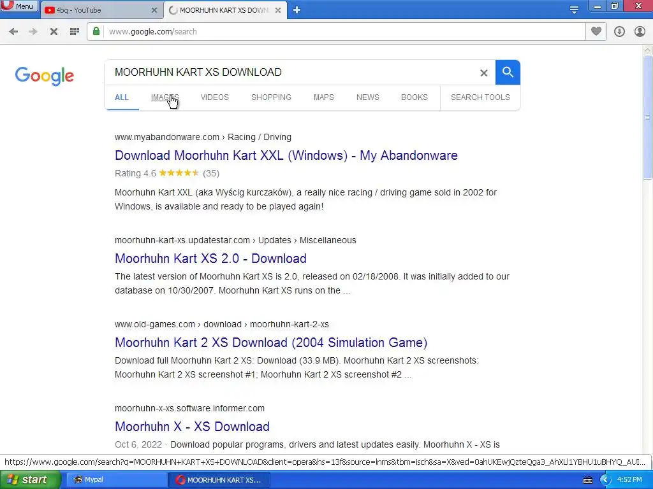Open Moorhuhn Kart 2 XS Download result
Screen dimensions: 653x489
pyautogui.click(x=271, y=343)
